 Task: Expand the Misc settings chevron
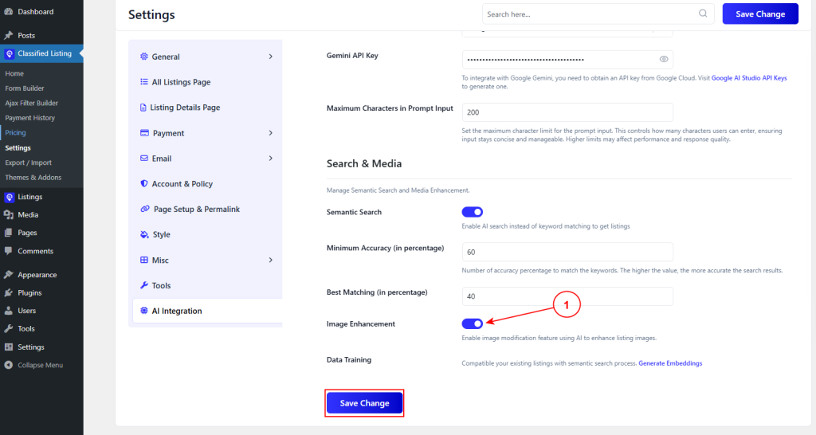tap(271, 260)
